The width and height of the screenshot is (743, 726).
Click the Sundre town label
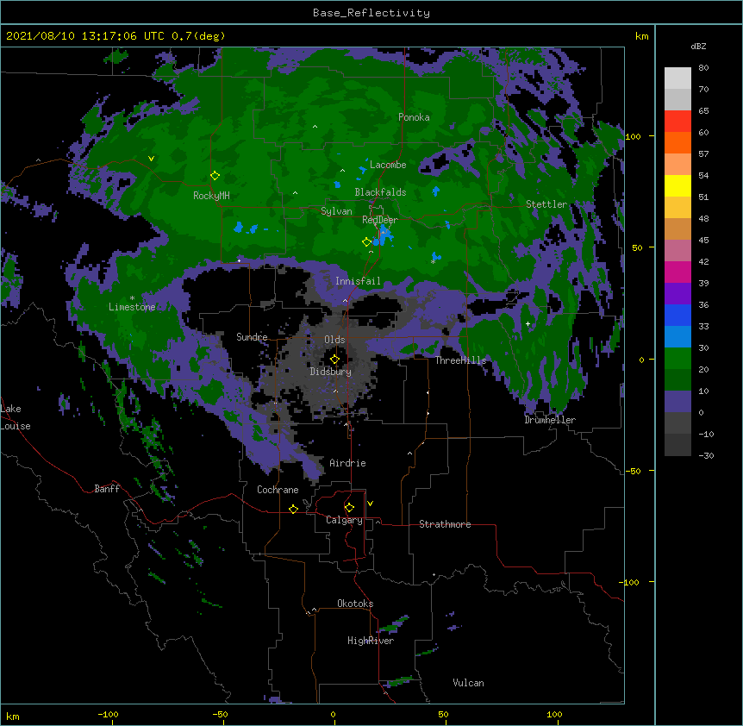pyautogui.click(x=252, y=337)
